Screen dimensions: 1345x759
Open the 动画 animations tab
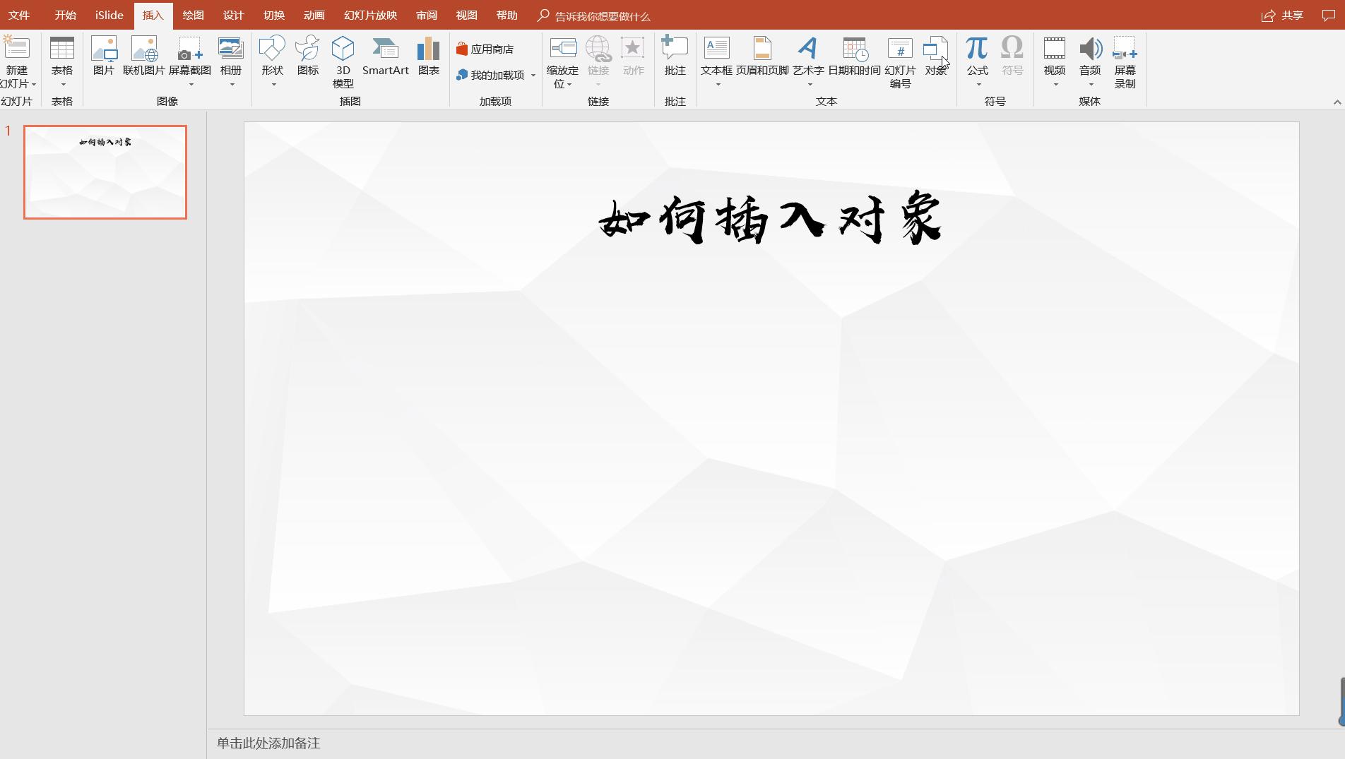pyautogui.click(x=314, y=16)
